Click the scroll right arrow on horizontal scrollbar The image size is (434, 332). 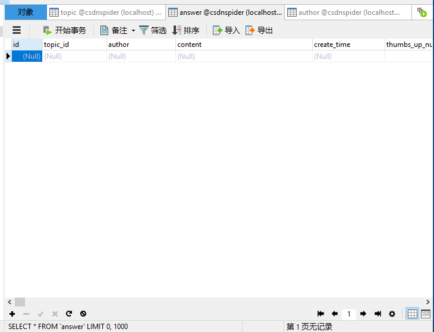tap(428, 302)
